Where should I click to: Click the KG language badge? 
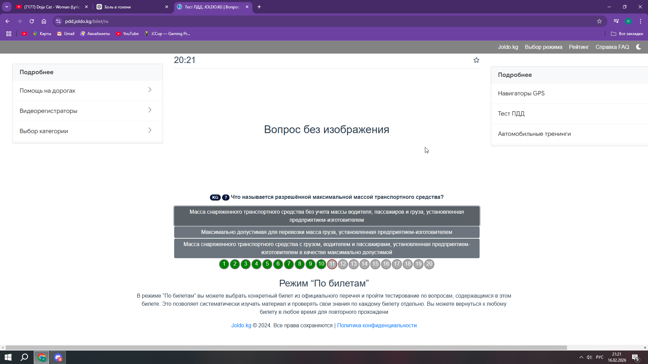(215, 198)
